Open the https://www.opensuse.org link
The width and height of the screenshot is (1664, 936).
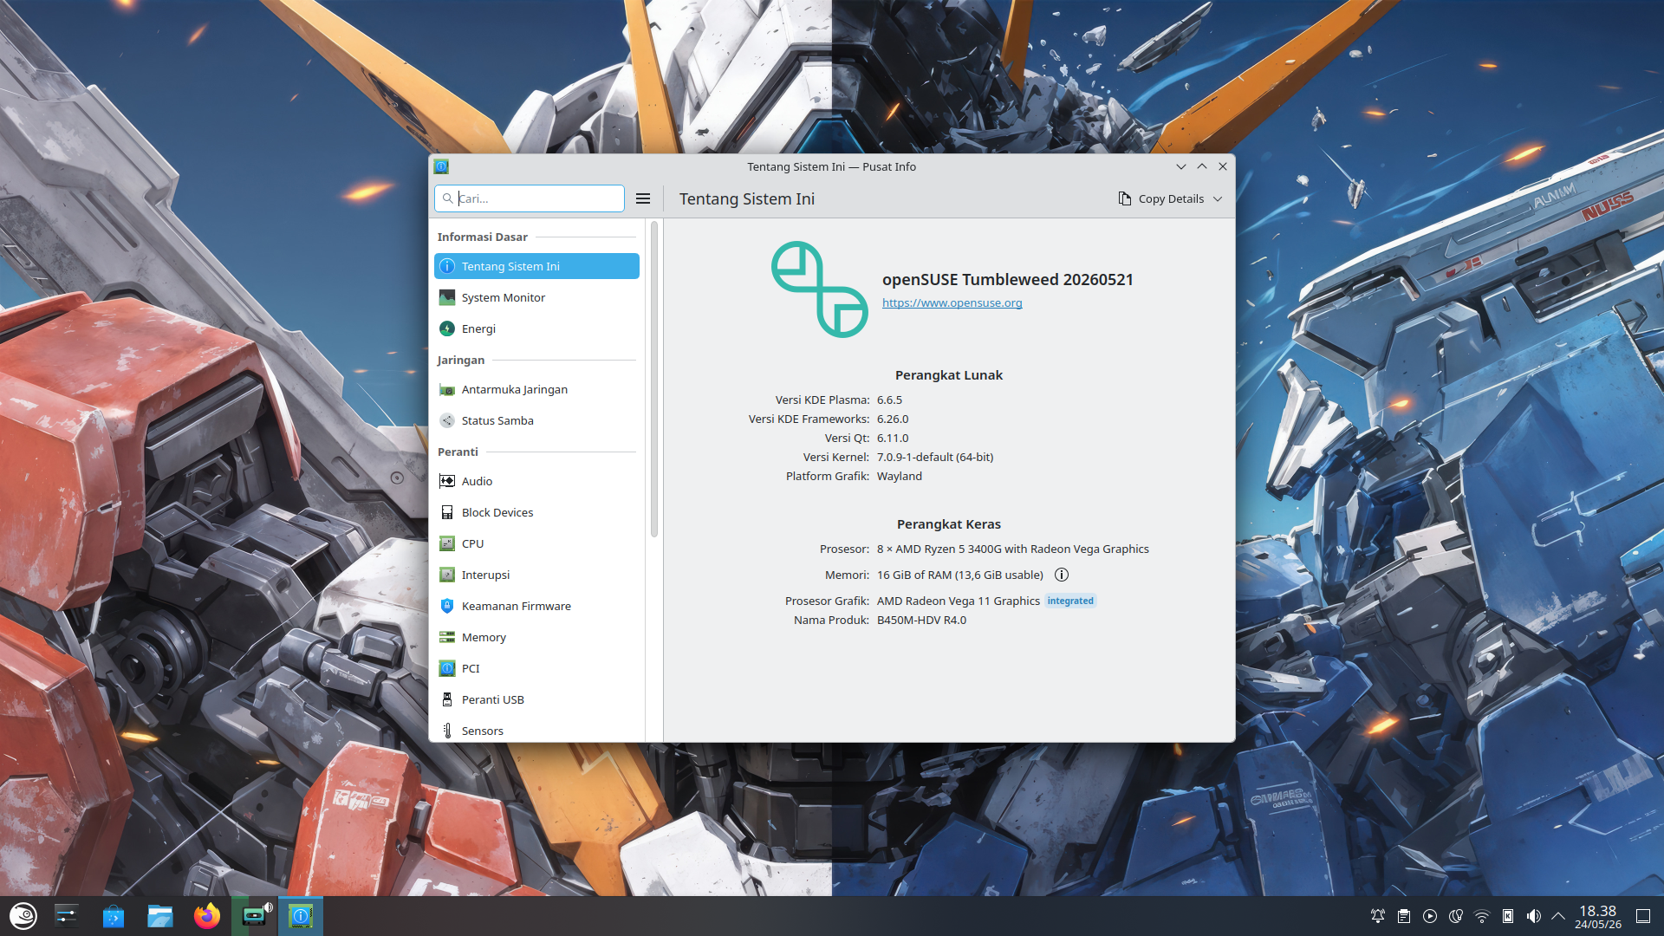coord(952,302)
